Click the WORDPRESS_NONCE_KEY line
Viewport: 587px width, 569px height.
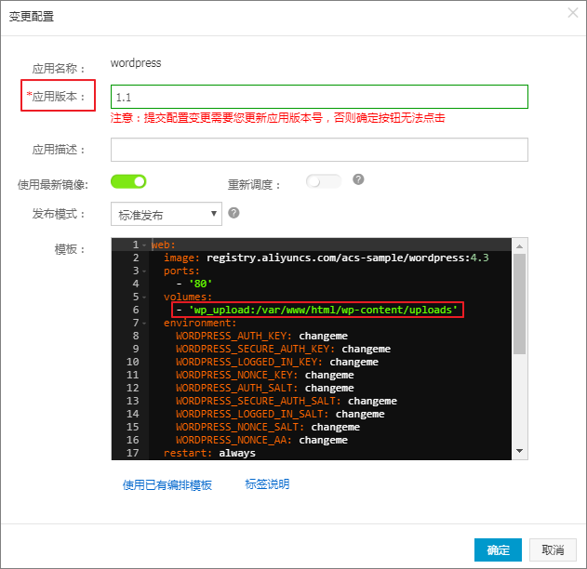click(265, 375)
